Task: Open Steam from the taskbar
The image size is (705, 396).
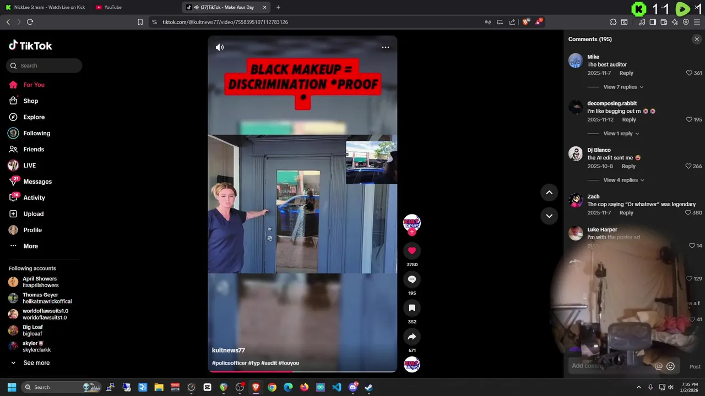Action: point(369,387)
